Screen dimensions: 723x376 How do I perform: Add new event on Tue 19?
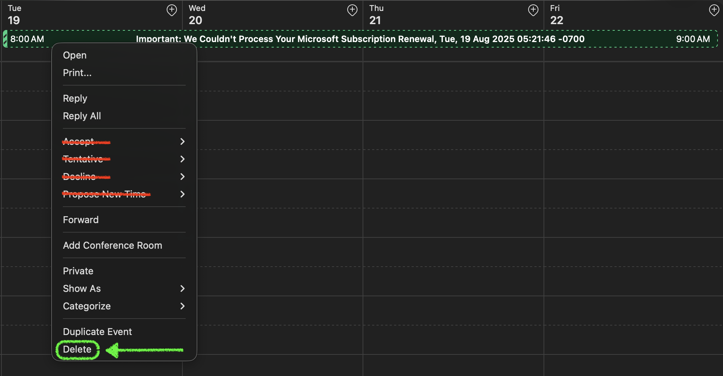pos(171,10)
